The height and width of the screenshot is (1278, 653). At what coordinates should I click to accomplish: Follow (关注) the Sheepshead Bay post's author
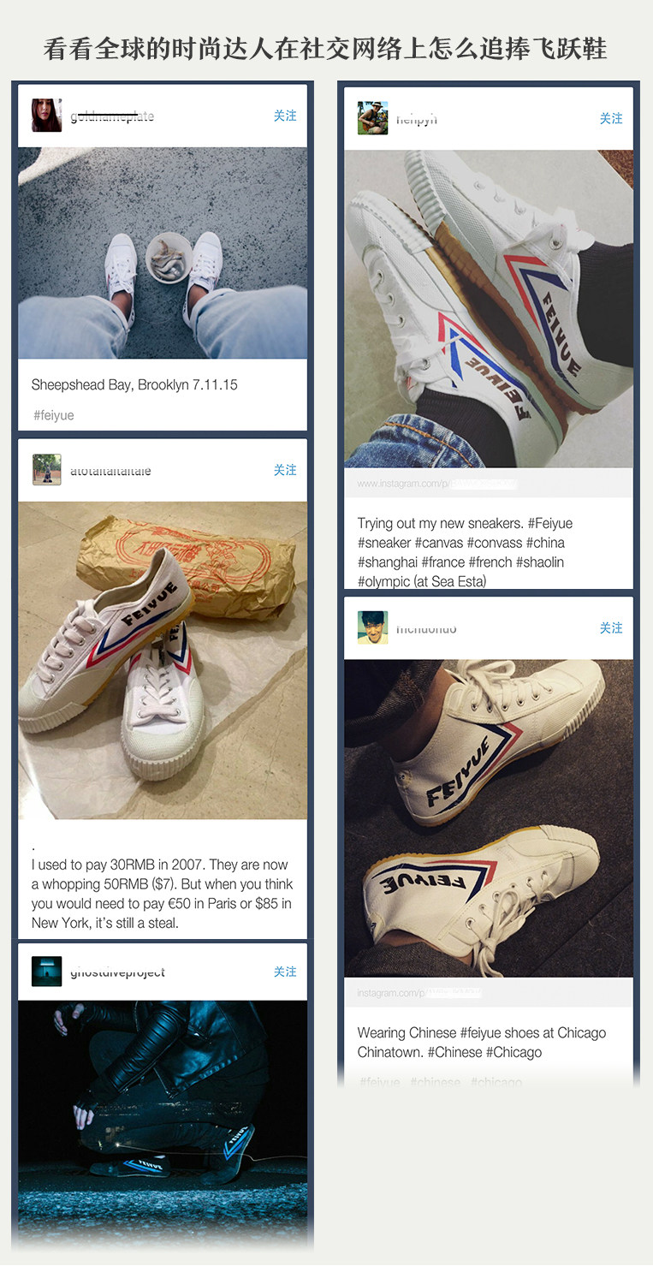point(285,116)
